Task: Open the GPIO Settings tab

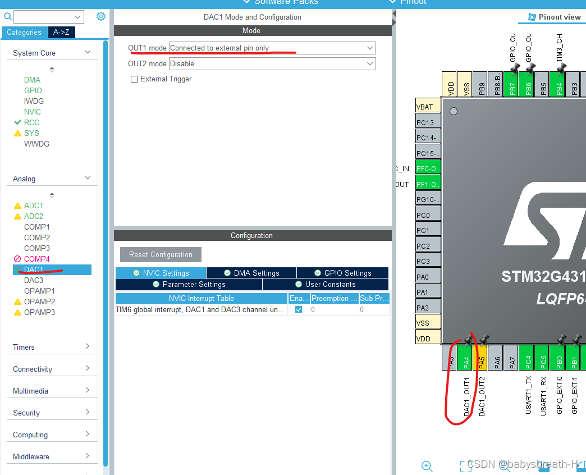Action: pyautogui.click(x=343, y=273)
